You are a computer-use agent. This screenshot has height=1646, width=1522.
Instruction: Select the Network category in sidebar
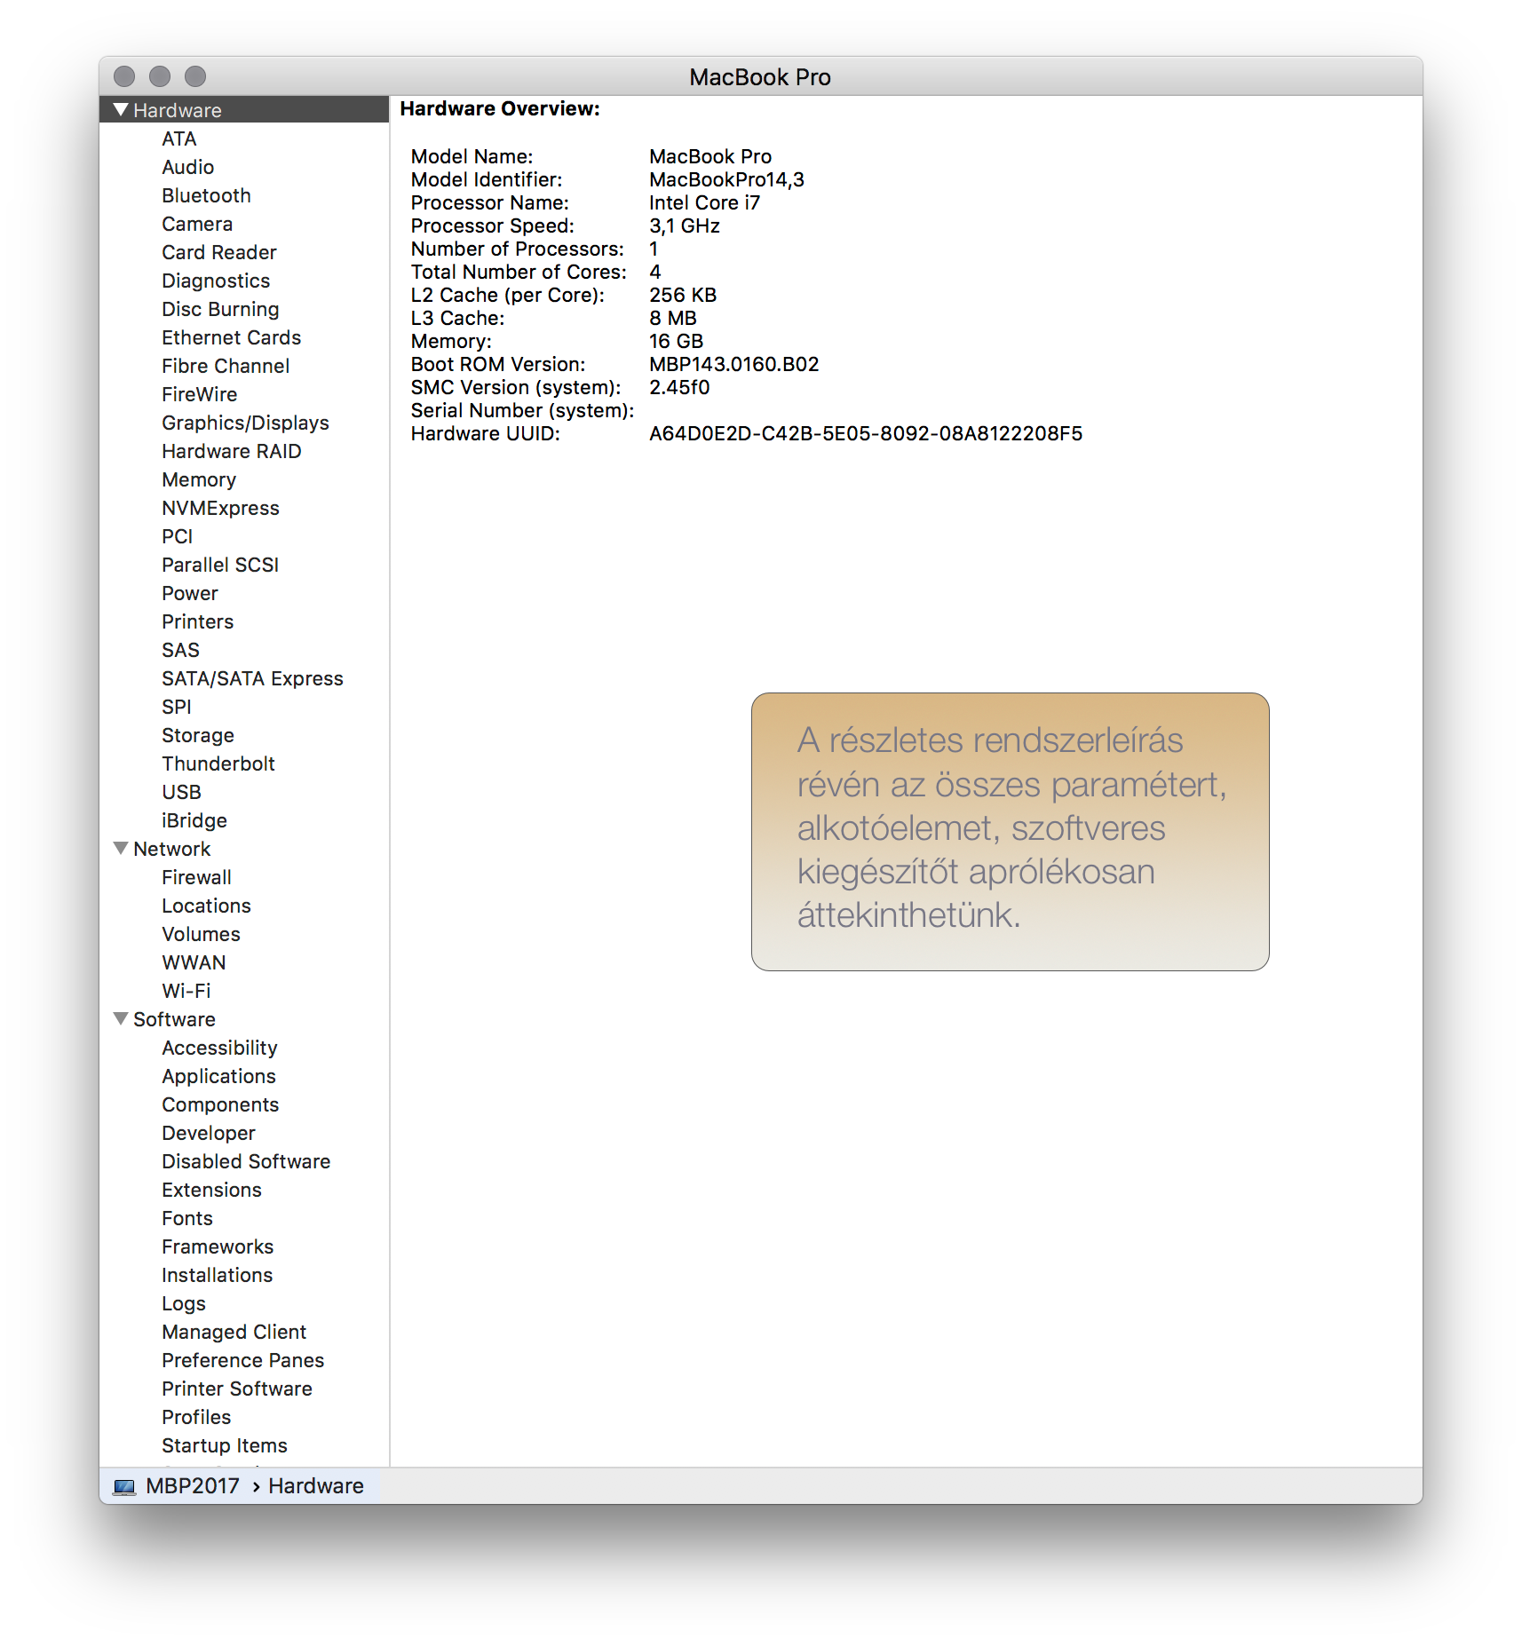click(172, 849)
